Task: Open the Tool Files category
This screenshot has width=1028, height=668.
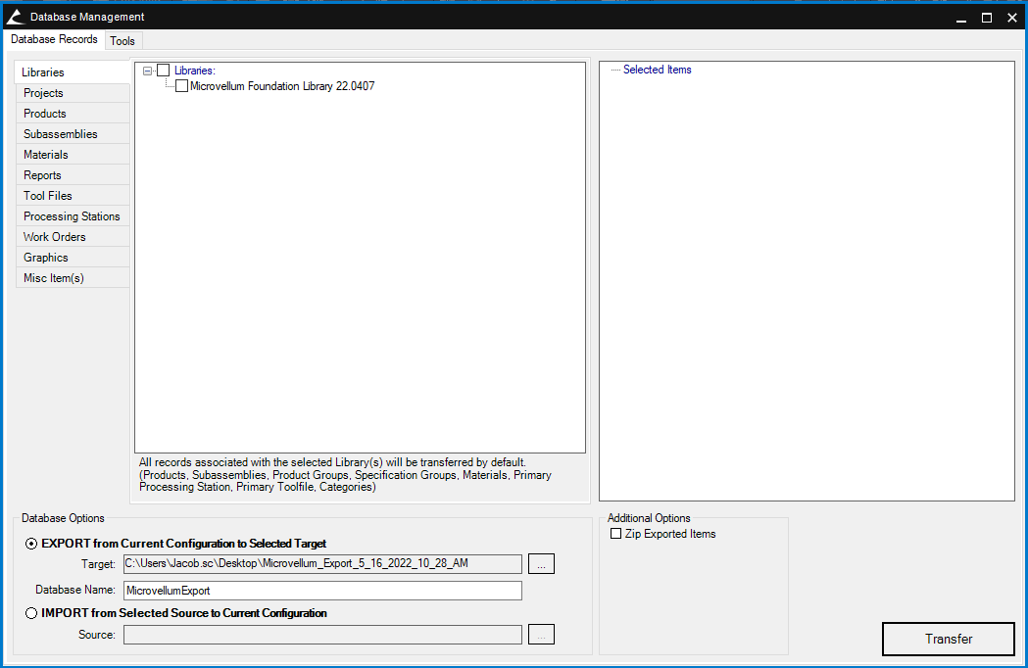Action: coord(48,196)
